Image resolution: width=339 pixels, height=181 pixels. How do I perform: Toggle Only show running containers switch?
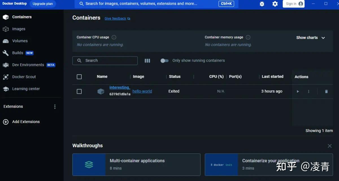click(164, 61)
